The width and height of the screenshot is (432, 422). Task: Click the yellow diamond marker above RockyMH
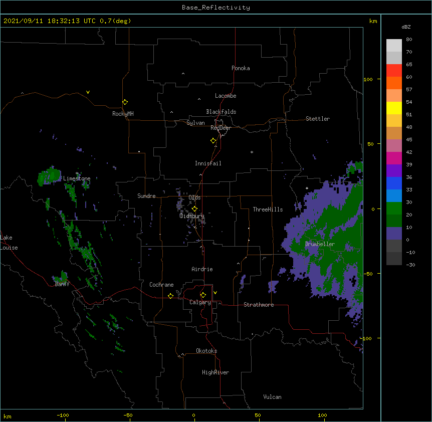coord(125,102)
